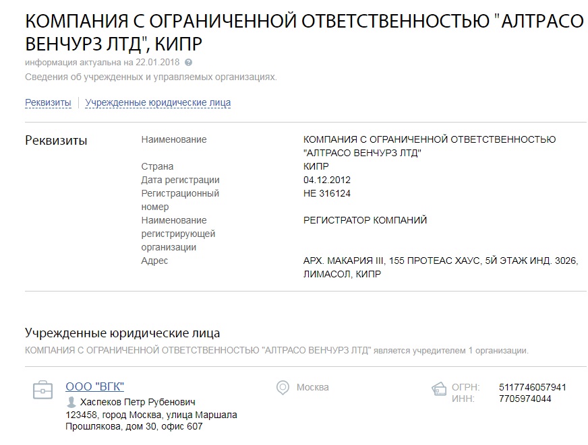Click the briefcase icon beside ООО "ВГК"
This screenshot has height=445, width=588.
[42, 389]
